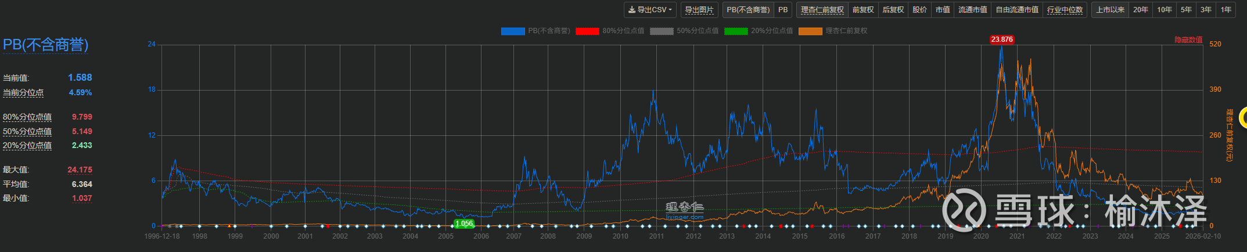Click the 80%分位点值 label
This screenshot has height=252, width=1247.
tap(27, 117)
